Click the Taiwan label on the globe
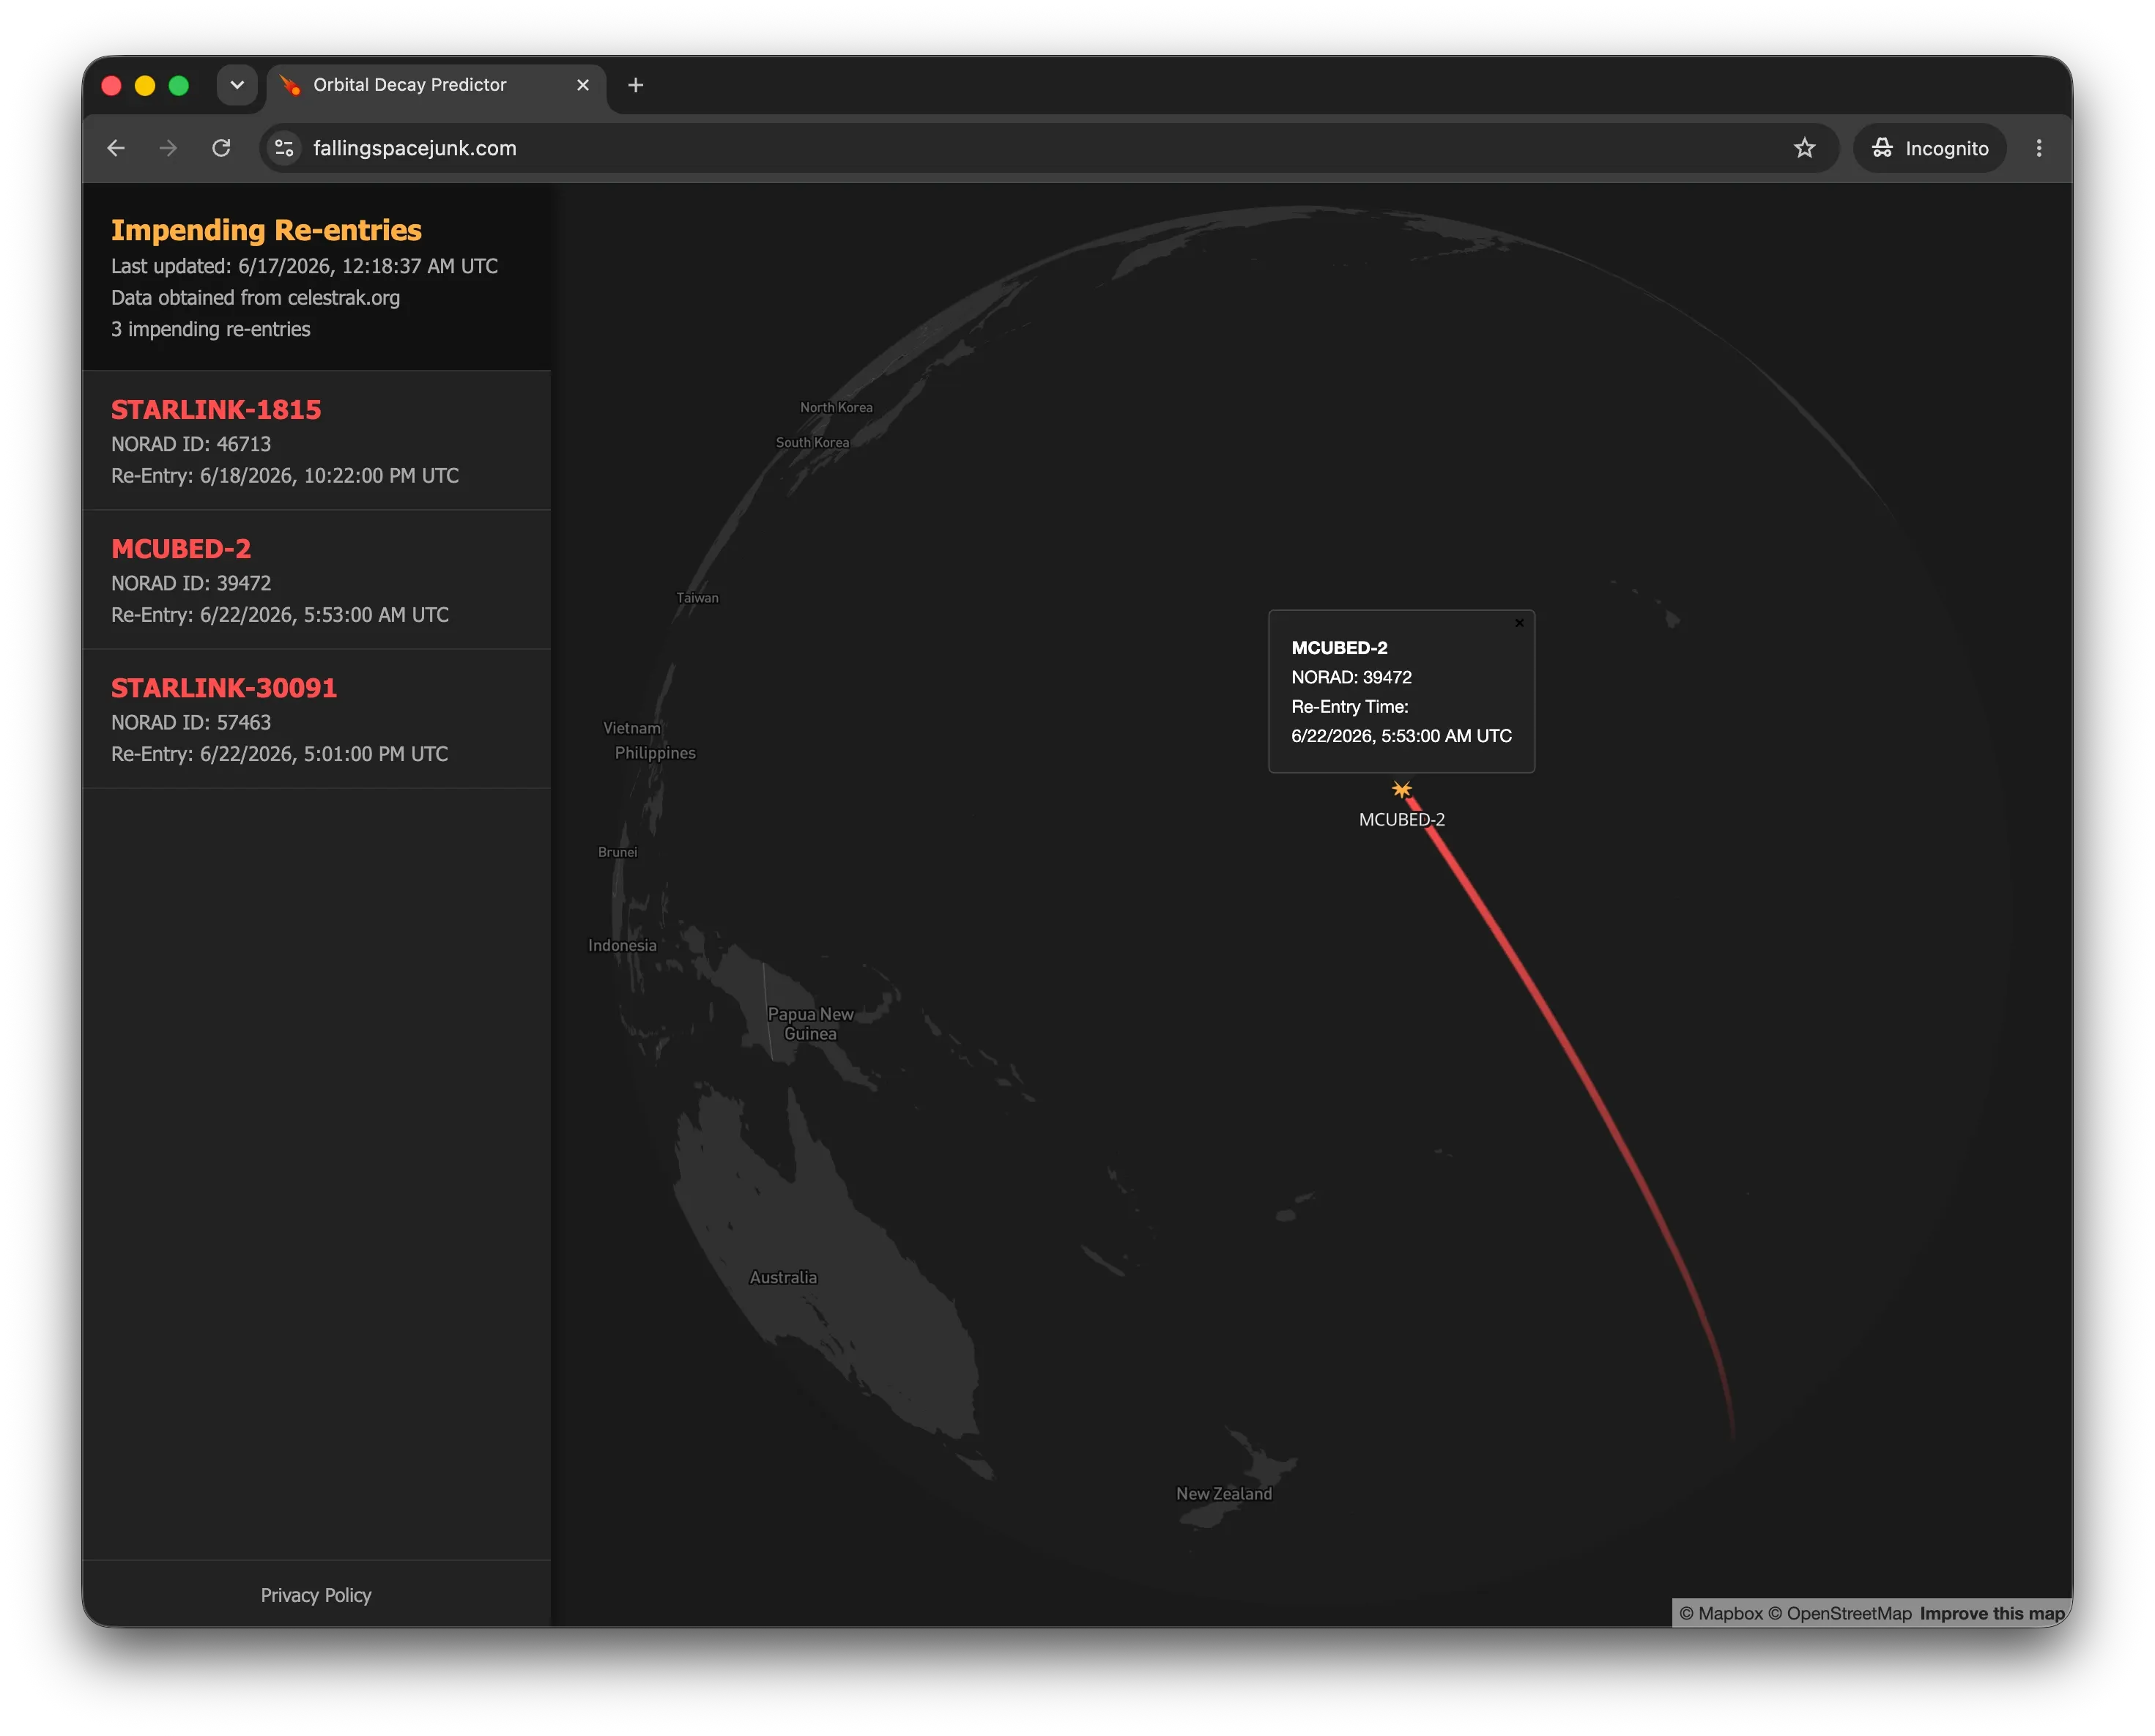 tap(697, 598)
